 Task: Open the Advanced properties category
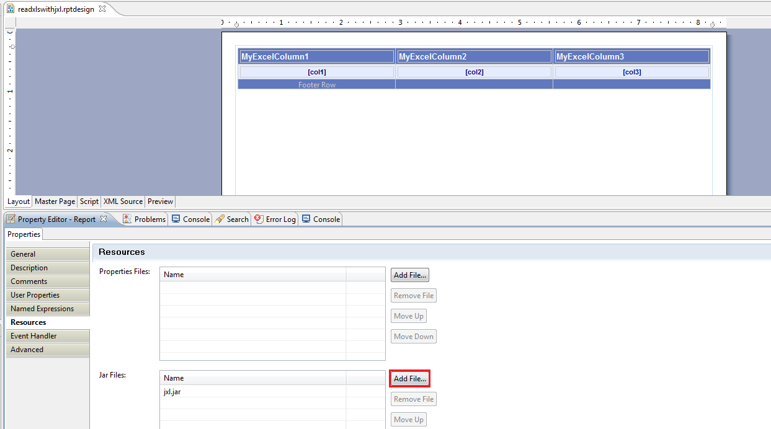click(48, 350)
